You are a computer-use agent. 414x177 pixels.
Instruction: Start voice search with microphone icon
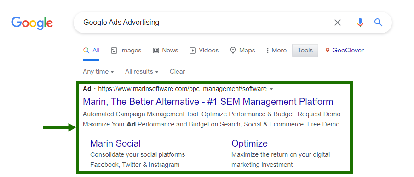point(360,23)
